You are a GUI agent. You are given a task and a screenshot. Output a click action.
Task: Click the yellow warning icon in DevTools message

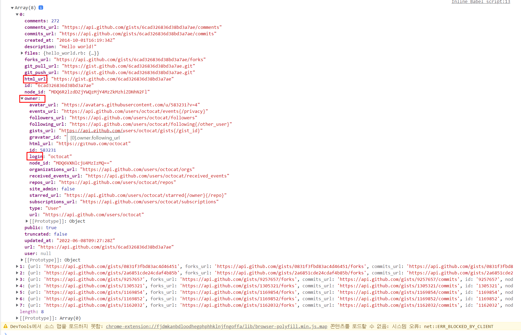[x=5, y=326]
